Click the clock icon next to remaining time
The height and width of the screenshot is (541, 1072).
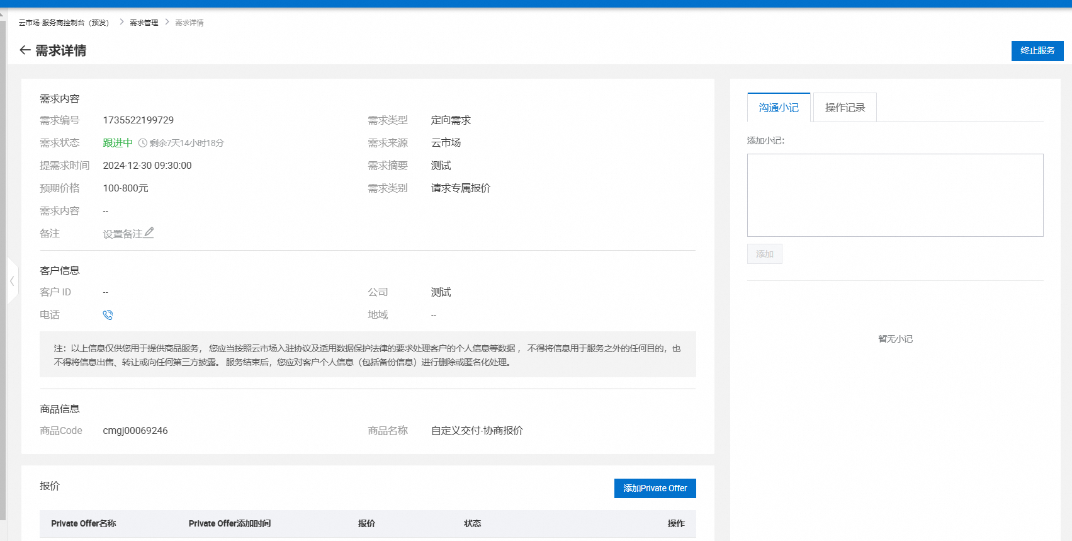point(143,143)
